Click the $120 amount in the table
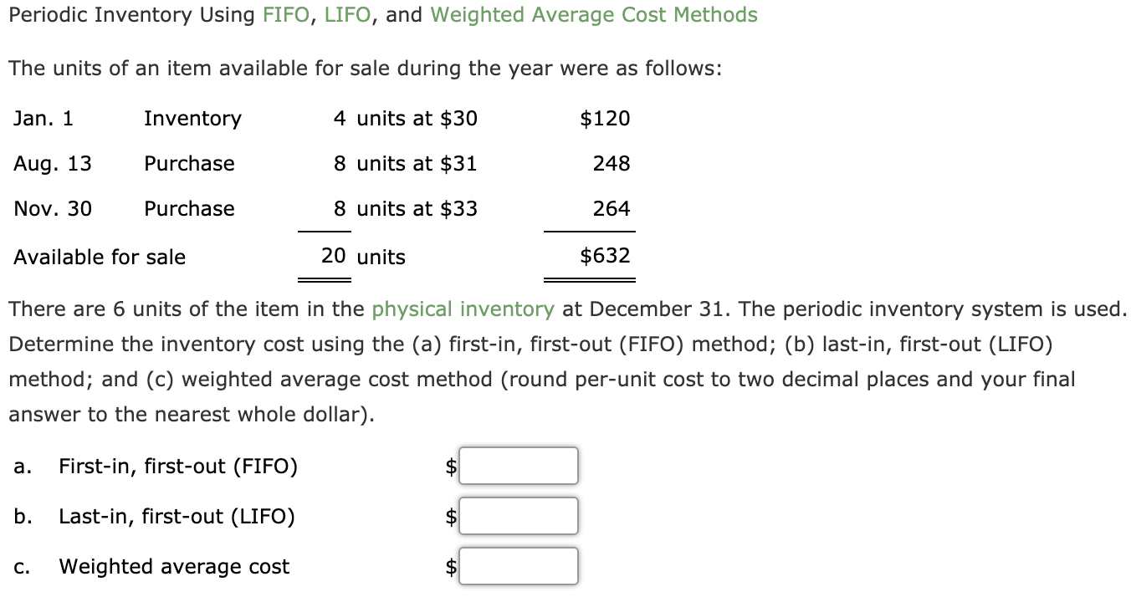 click(603, 118)
